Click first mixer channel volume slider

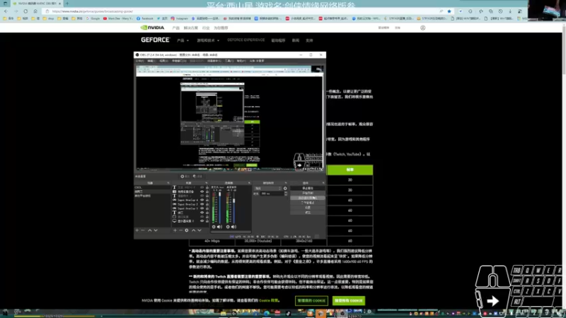point(219,208)
